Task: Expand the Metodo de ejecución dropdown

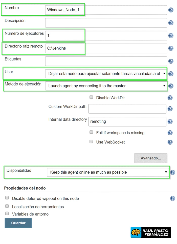Action: coord(106,86)
